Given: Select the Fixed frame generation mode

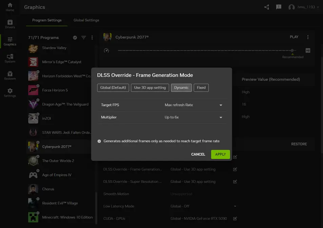Looking at the screenshot, I should 201,88.
